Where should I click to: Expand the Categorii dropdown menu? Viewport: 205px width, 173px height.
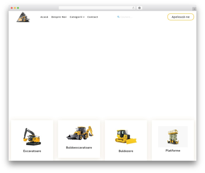(x=77, y=17)
